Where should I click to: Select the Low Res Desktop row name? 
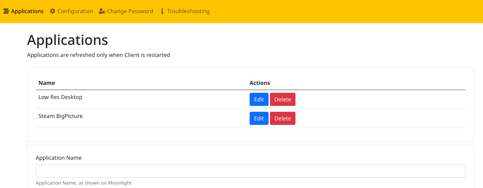pyautogui.click(x=60, y=97)
